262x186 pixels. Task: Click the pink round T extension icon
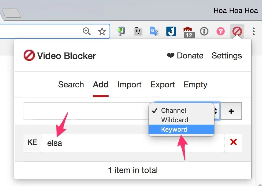(x=221, y=31)
